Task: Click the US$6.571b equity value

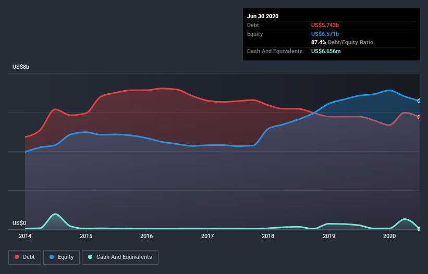Action: 325,34
